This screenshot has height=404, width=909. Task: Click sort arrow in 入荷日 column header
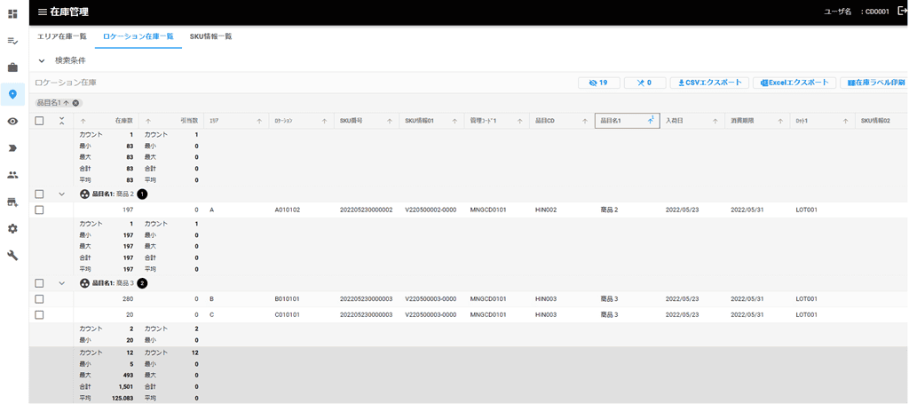click(x=715, y=121)
